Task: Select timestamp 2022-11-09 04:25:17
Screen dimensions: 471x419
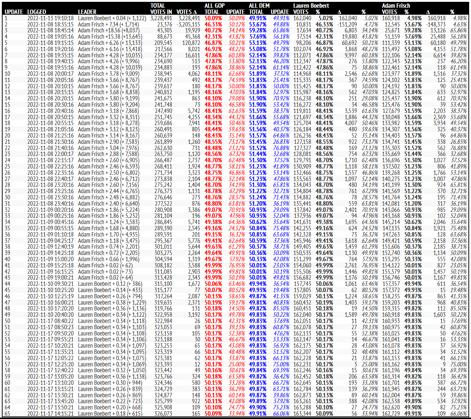Action: 50,241
